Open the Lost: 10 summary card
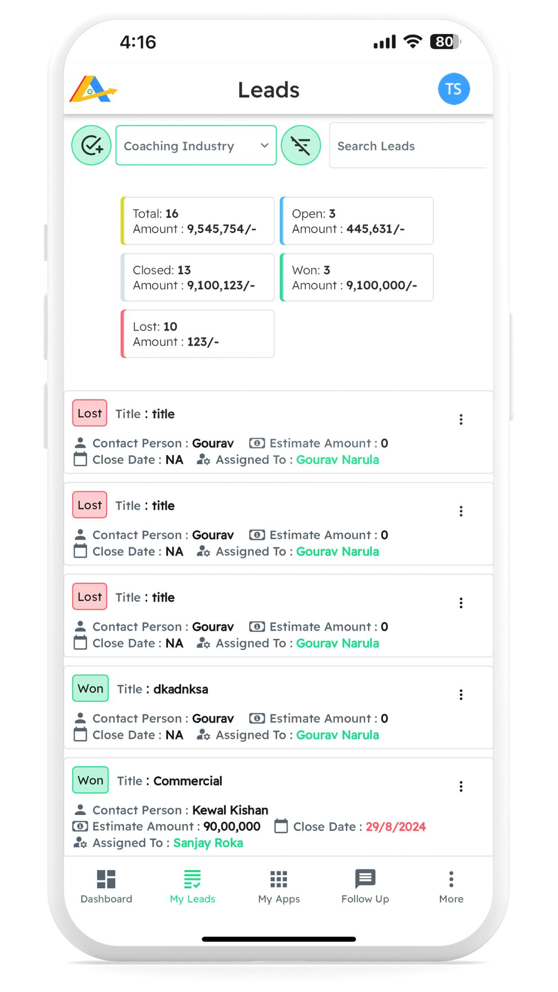The height and width of the screenshot is (992, 558). pos(198,334)
